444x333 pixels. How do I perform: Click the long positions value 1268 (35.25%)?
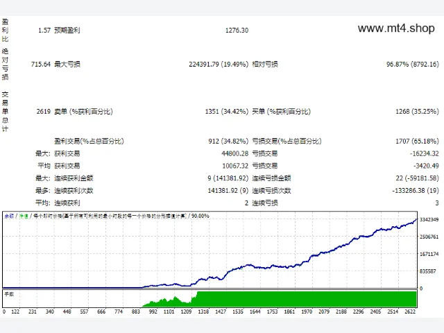coord(417,112)
